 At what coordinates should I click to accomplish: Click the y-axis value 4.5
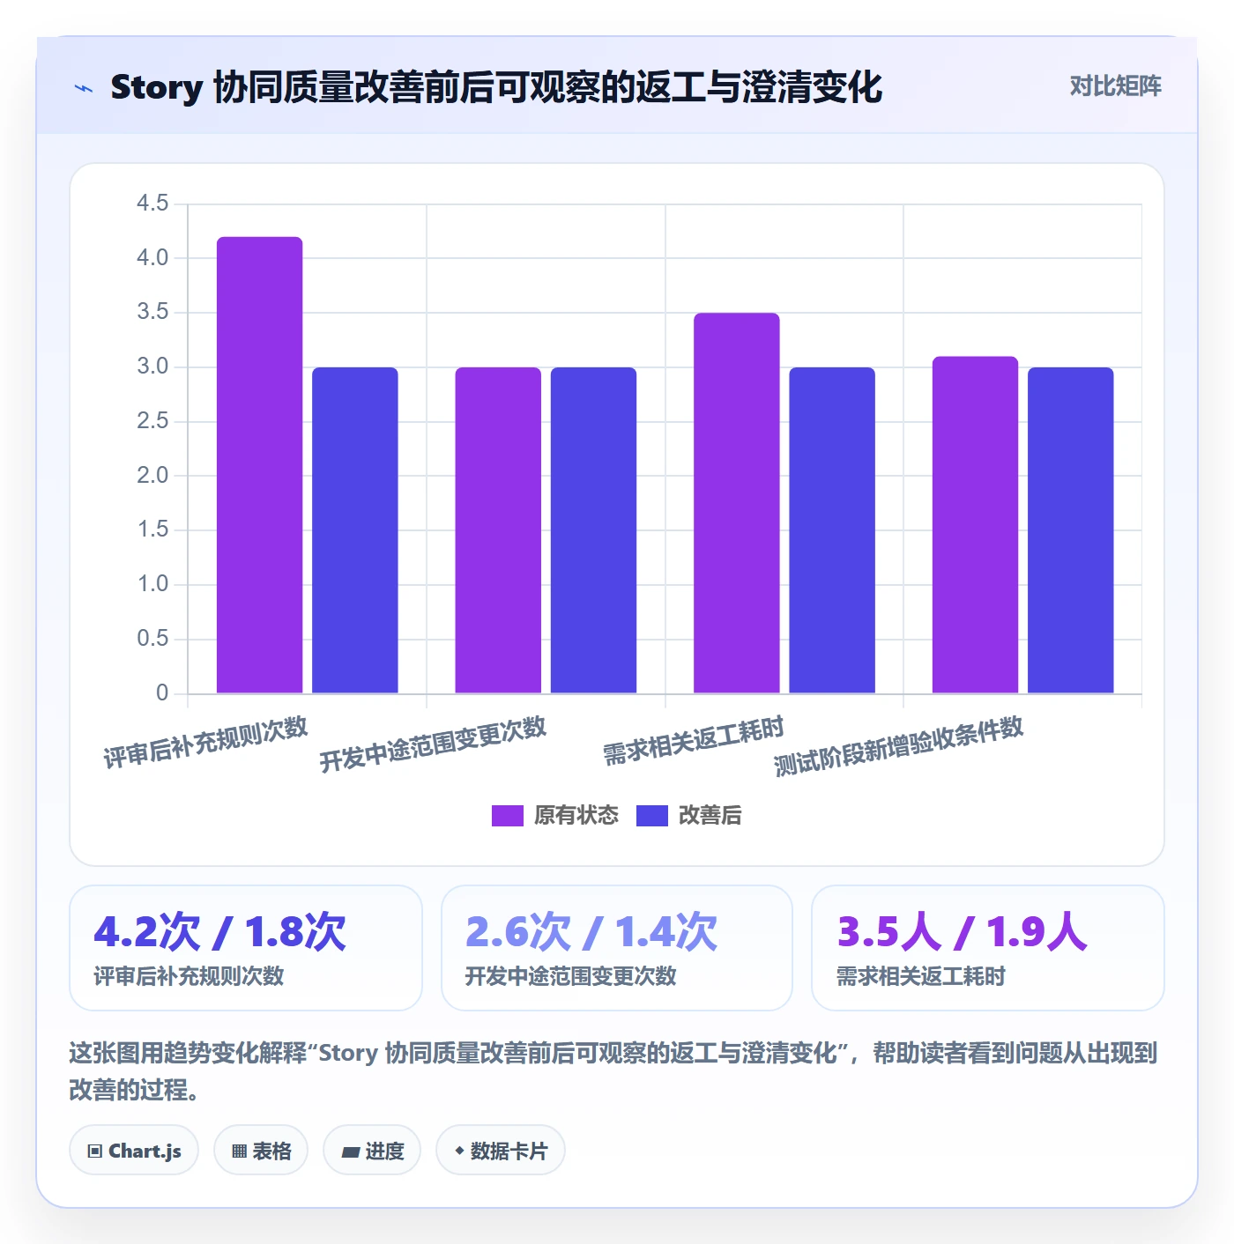tap(152, 204)
